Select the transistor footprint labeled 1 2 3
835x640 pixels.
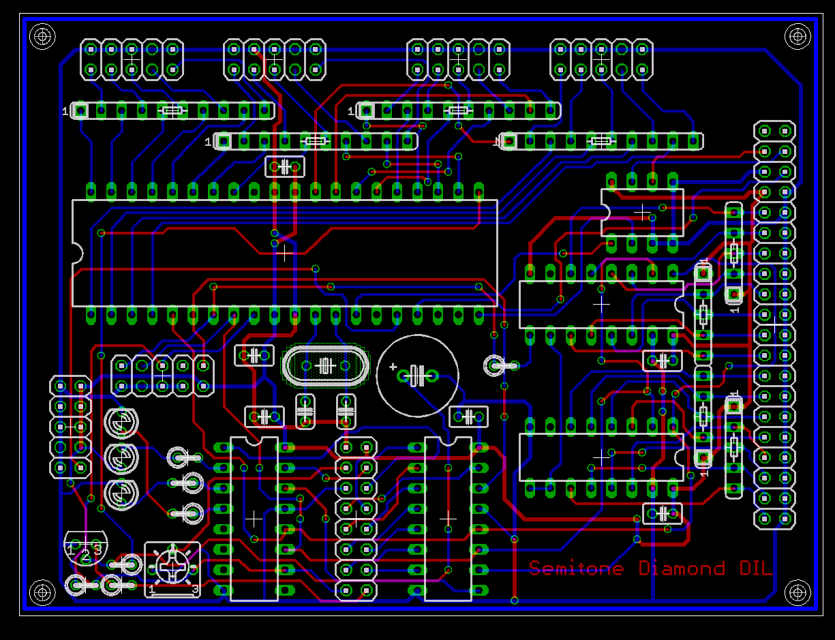click(x=86, y=549)
